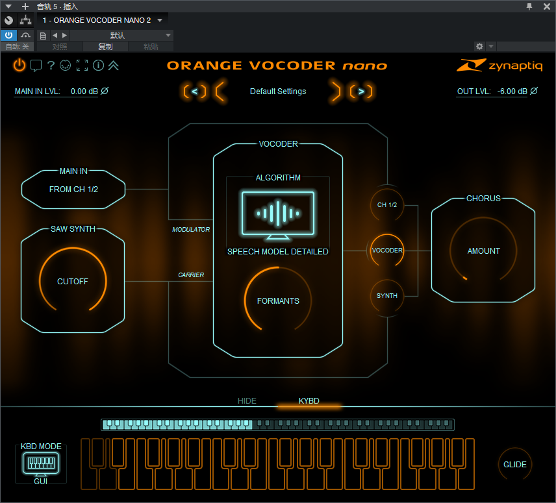
Task: Open the Default Settings preset name
Action: click(x=278, y=92)
